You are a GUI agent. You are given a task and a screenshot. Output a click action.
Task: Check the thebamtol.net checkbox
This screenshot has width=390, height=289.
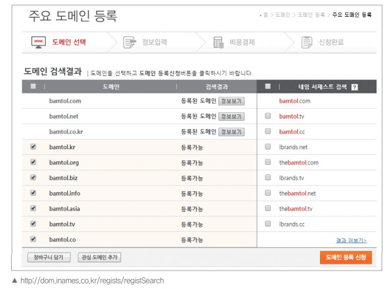tap(268, 193)
